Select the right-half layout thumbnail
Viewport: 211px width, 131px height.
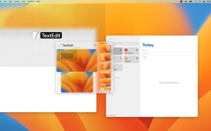pyautogui.click(x=105, y=49)
